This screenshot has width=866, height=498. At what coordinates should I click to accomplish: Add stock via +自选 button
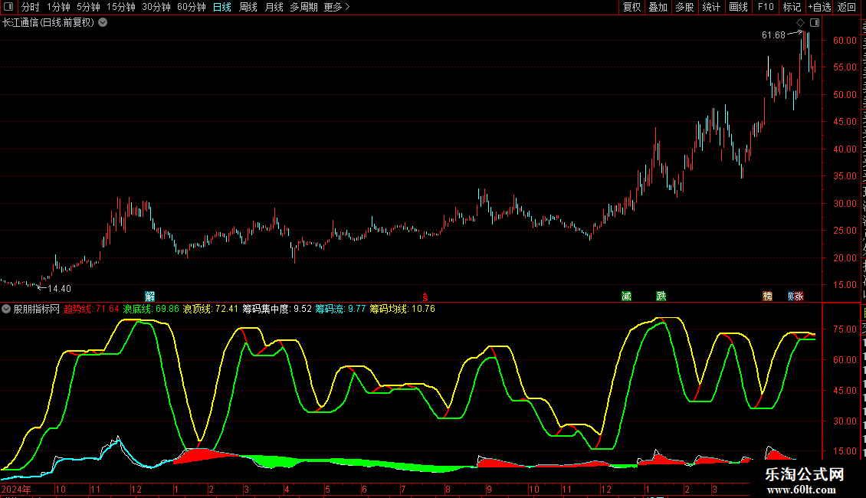click(x=819, y=7)
